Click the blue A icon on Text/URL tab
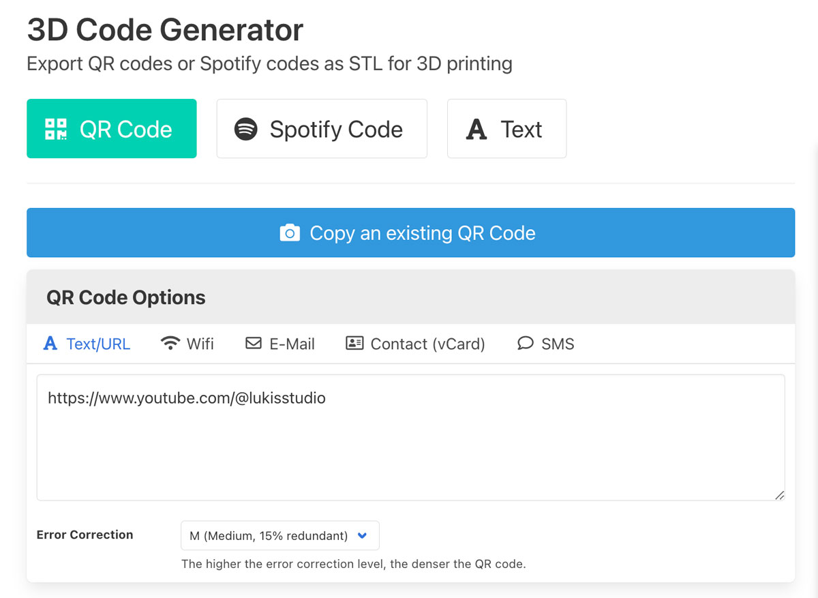This screenshot has height=598, width=818. [49, 344]
